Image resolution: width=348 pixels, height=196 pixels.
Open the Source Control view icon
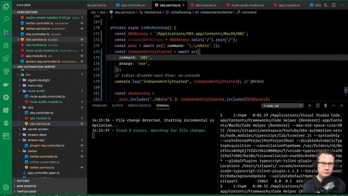6,33
